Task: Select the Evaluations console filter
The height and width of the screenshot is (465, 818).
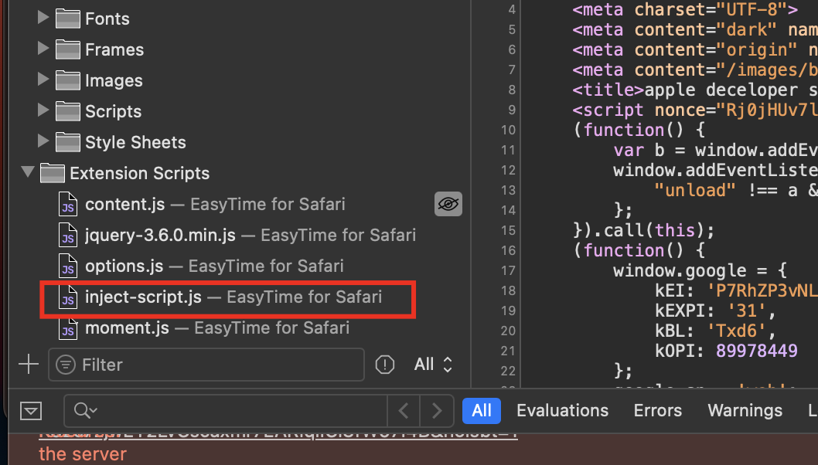Action: pos(562,411)
